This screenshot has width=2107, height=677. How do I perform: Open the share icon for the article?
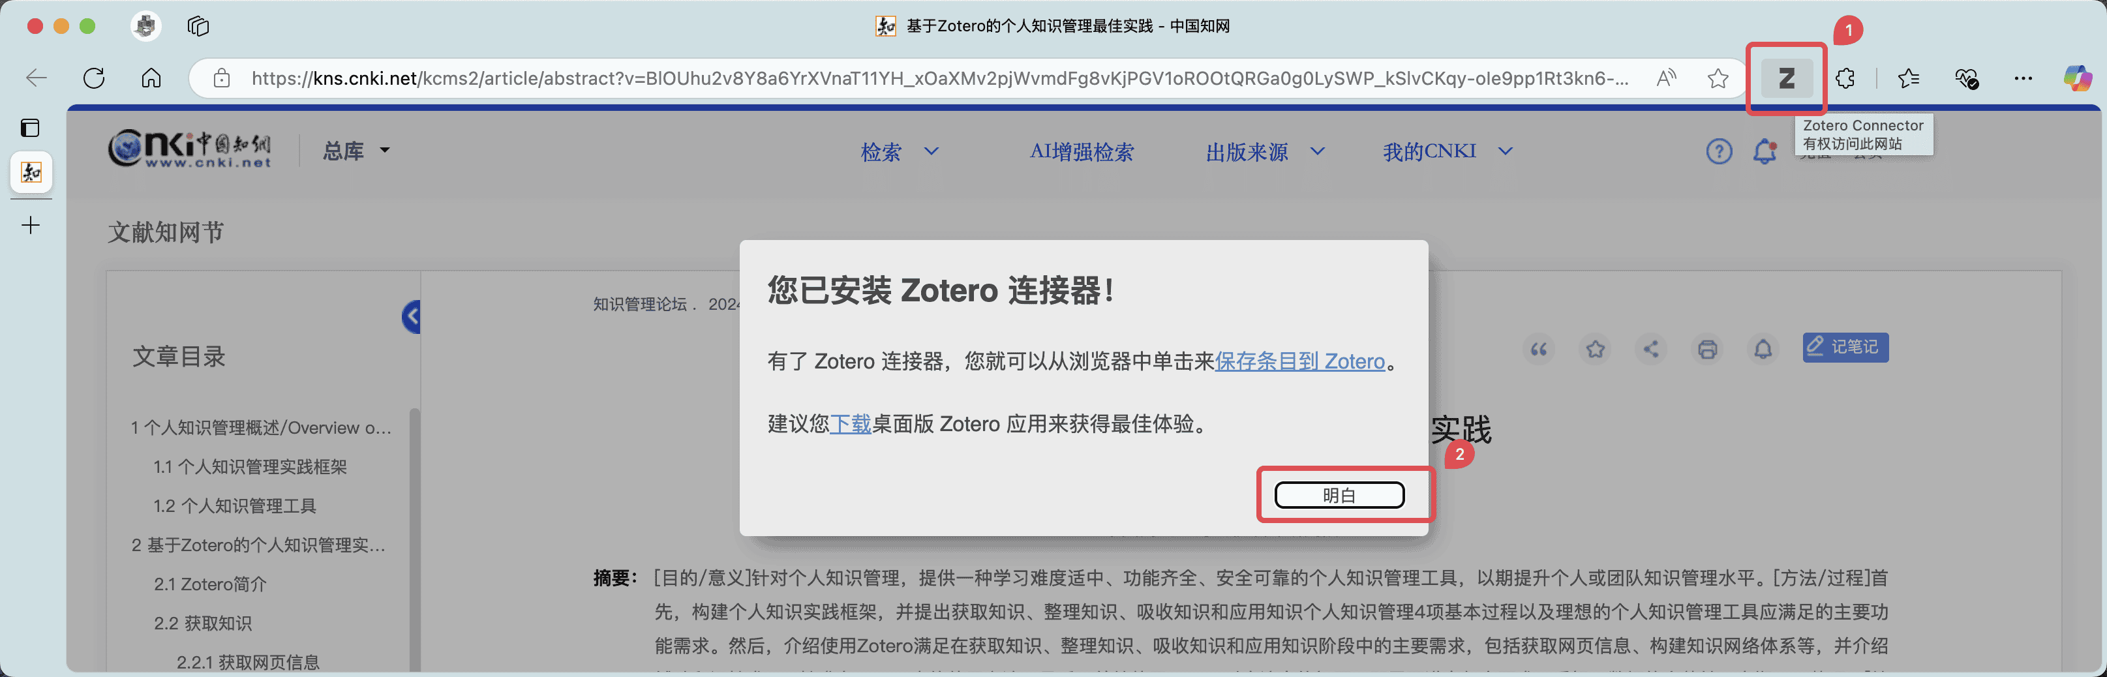1652,348
